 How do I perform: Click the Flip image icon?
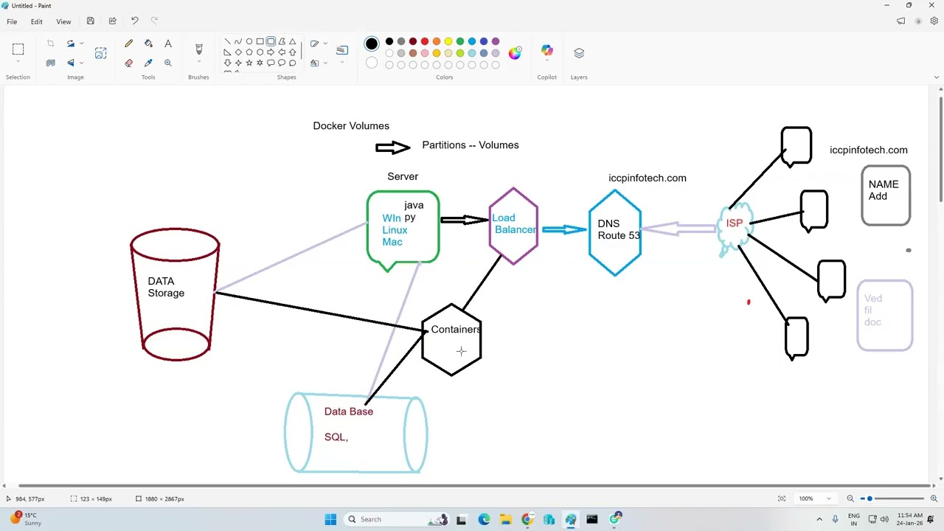[x=71, y=63]
